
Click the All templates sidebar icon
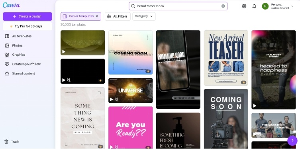(x=7, y=36)
